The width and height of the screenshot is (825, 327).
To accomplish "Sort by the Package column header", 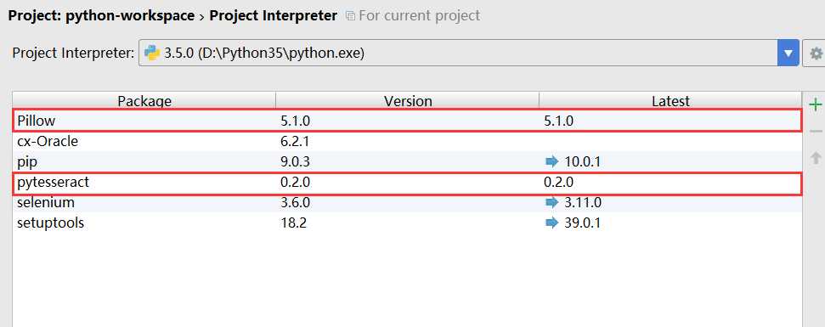I will coord(144,100).
